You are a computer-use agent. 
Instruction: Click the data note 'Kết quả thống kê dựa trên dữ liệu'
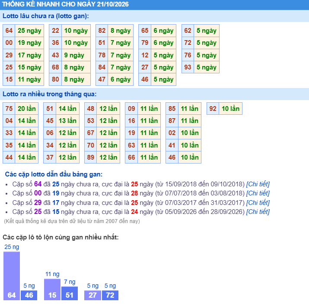tap(72, 221)
